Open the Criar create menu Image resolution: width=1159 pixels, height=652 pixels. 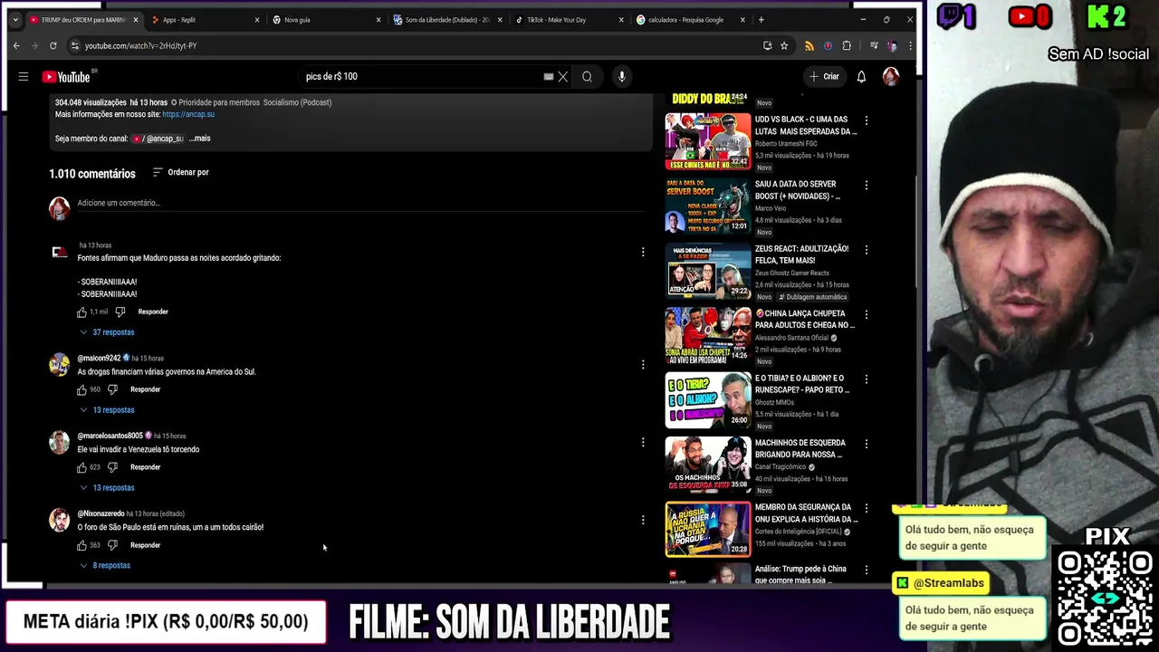click(x=824, y=77)
